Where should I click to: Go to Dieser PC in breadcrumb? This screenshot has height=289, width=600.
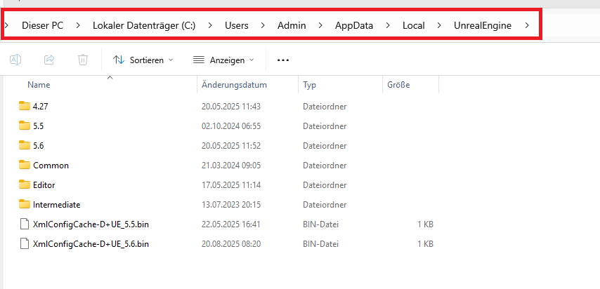pos(42,26)
